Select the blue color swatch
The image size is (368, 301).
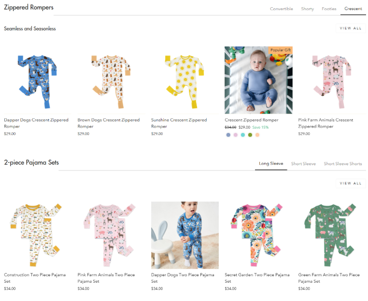(x=228, y=135)
